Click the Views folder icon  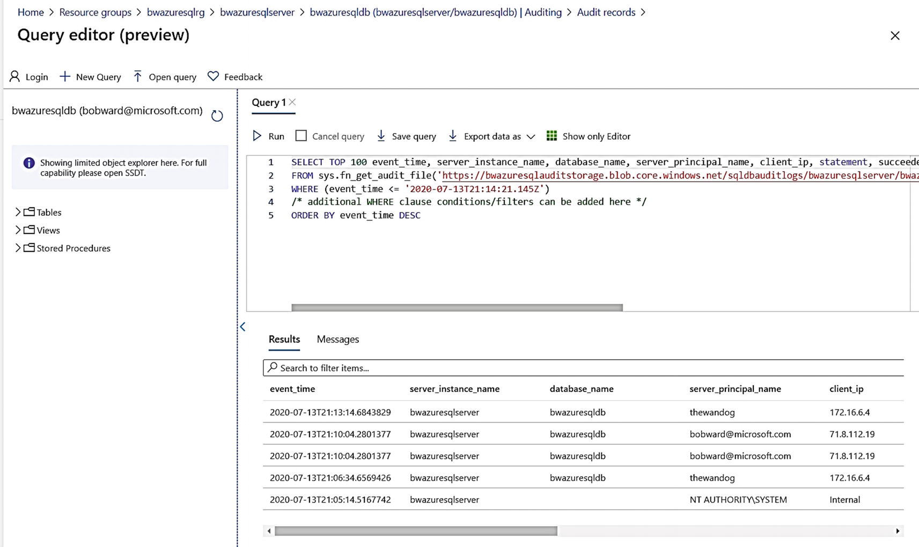click(x=29, y=230)
